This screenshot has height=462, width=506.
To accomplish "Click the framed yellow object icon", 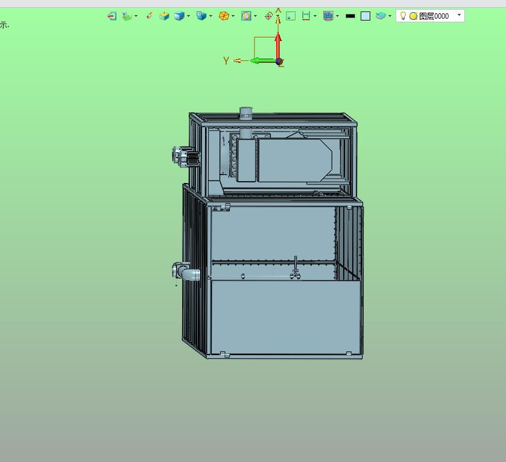I will pyautogui.click(x=246, y=16).
